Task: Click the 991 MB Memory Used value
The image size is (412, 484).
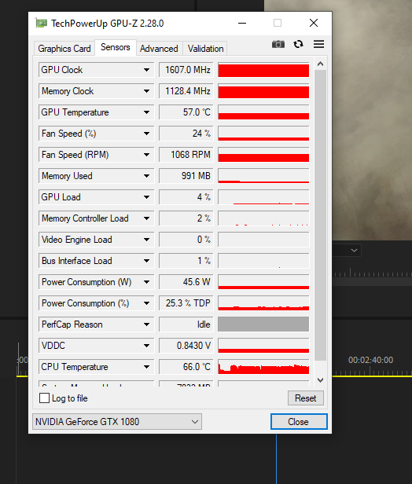Action: (x=186, y=176)
